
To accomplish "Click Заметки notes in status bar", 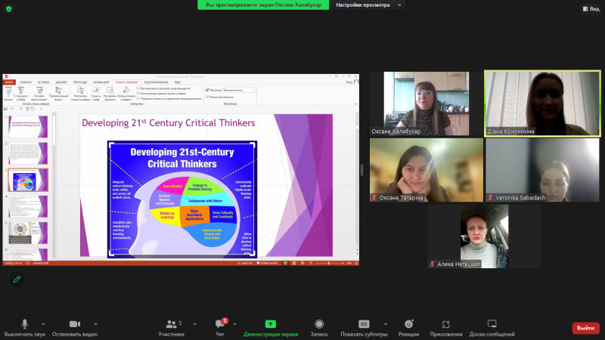I will [x=245, y=263].
